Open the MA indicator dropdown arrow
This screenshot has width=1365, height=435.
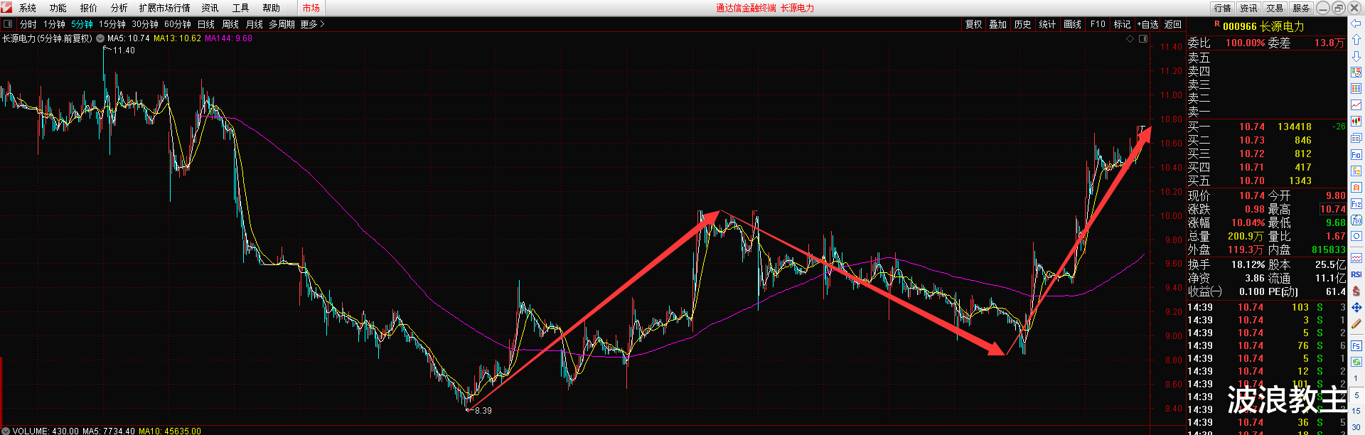pyautogui.click(x=100, y=38)
